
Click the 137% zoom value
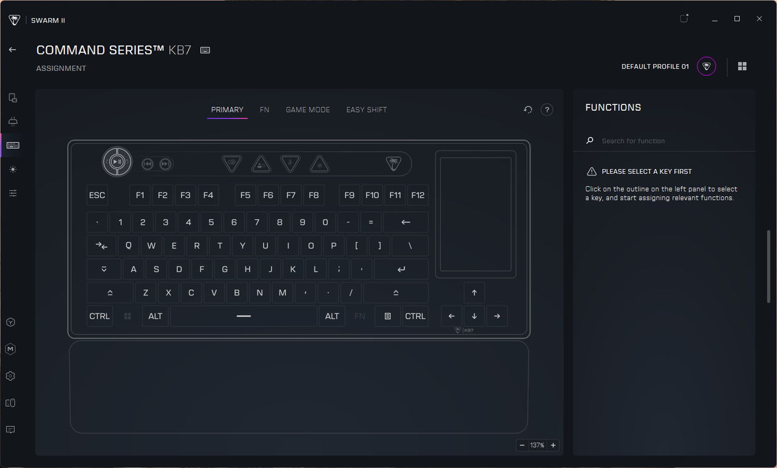(537, 446)
